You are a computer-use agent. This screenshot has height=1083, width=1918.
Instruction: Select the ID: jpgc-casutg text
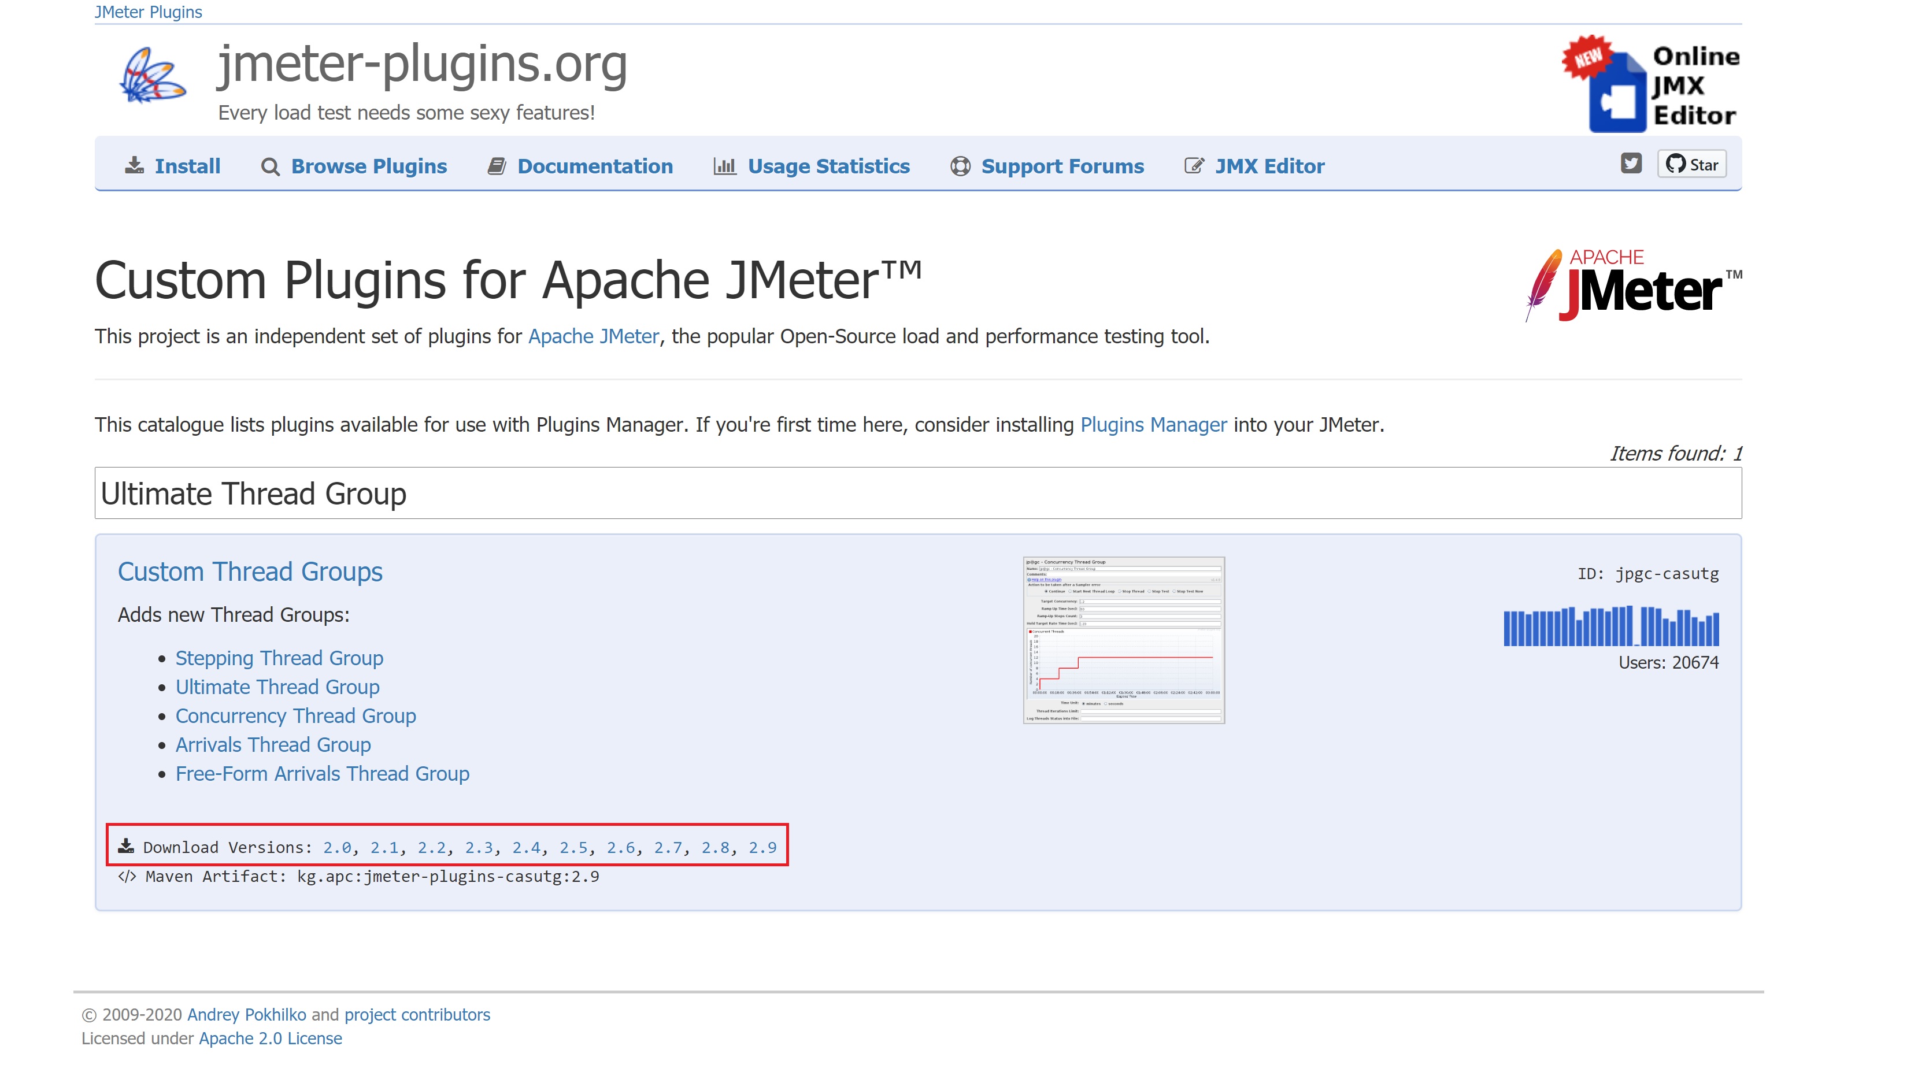1647,574
